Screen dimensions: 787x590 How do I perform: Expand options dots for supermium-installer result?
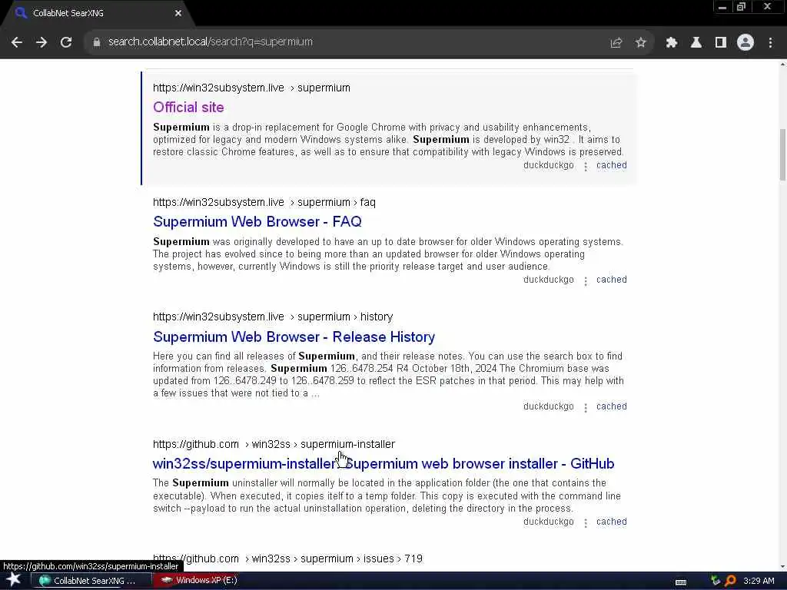pos(585,522)
